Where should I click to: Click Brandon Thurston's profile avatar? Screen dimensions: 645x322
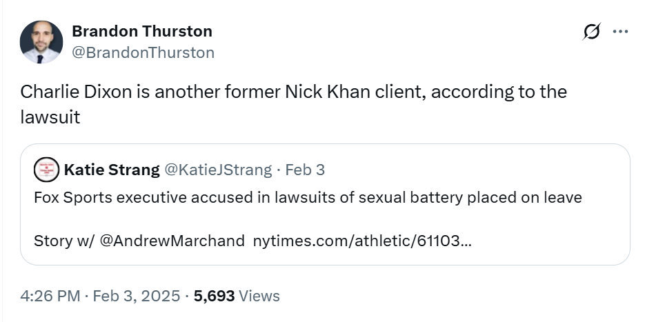point(40,42)
